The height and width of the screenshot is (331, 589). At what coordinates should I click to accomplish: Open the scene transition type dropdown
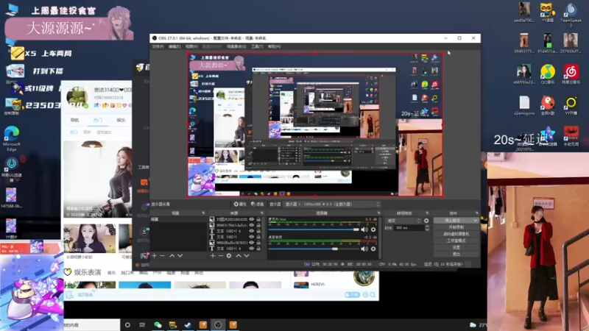[x=403, y=221]
